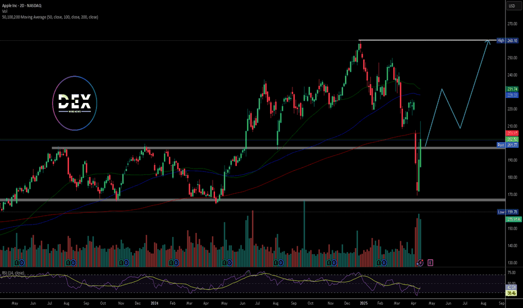Viewport: 523px width, 308px height.
Task: Select the November 2023 dividend D marker
Action: pyautogui.click(x=126, y=263)
